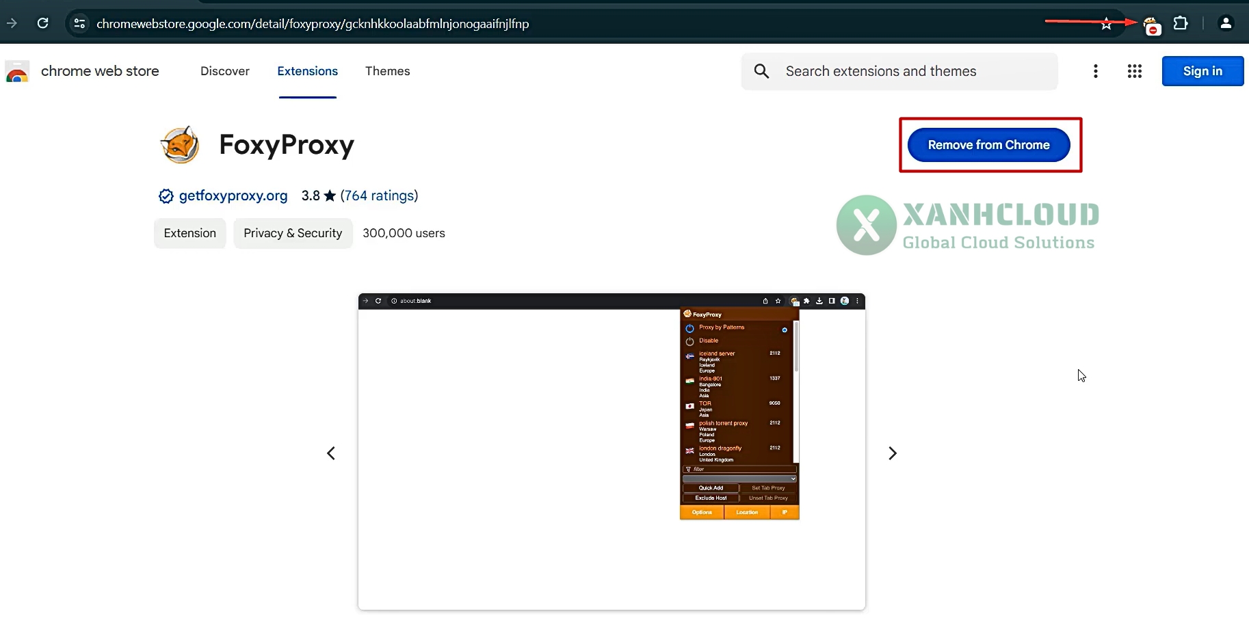Focus the Search extensions and themes field
This screenshot has height=633, width=1249.
pyautogui.click(x=899, y=71)
